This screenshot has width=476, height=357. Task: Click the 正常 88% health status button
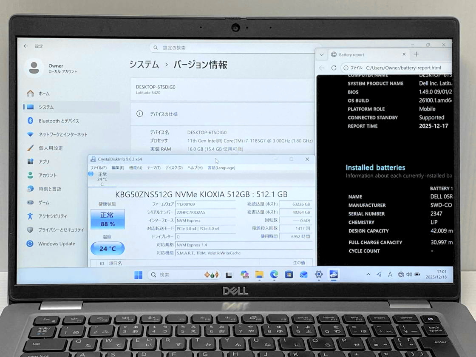(x=108, y=219)
